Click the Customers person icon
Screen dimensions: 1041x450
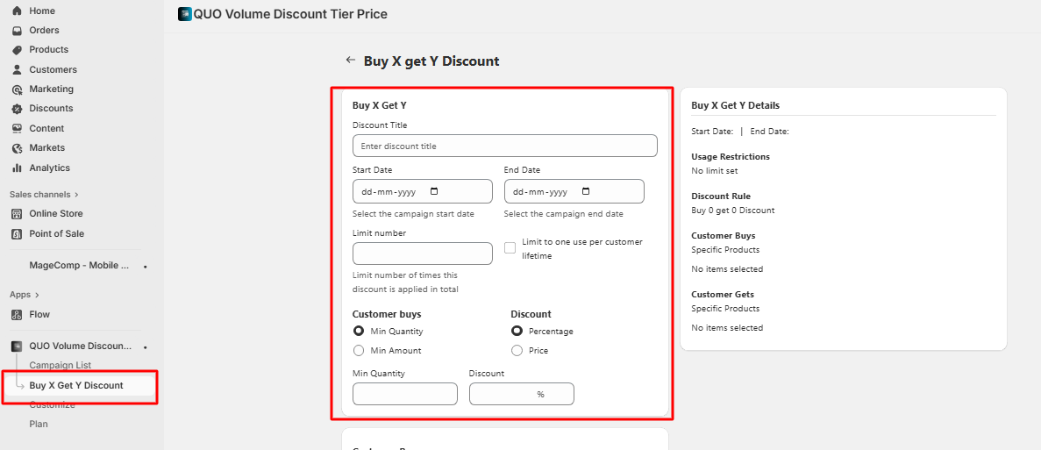[17, 70]
